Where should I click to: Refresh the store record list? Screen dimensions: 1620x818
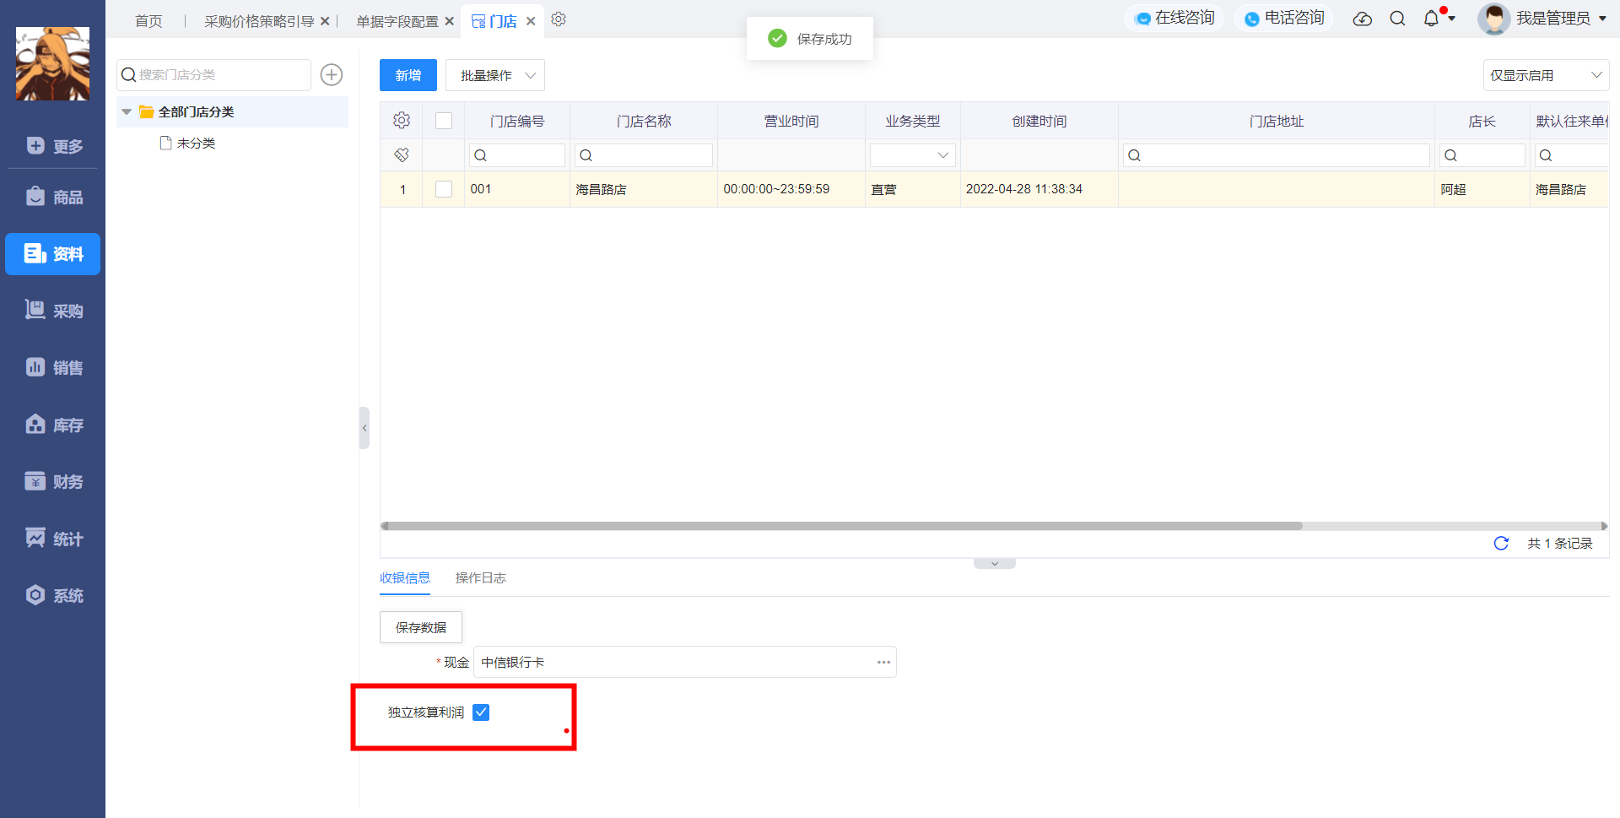tap(1501, 544)
